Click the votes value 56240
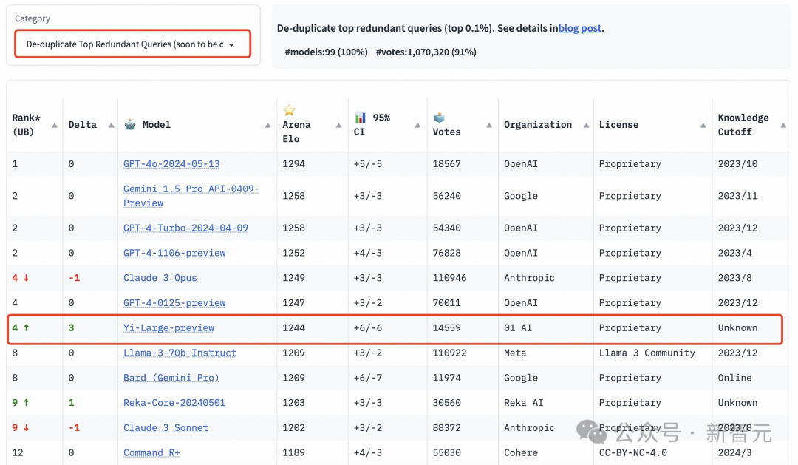 pos(446,196)
